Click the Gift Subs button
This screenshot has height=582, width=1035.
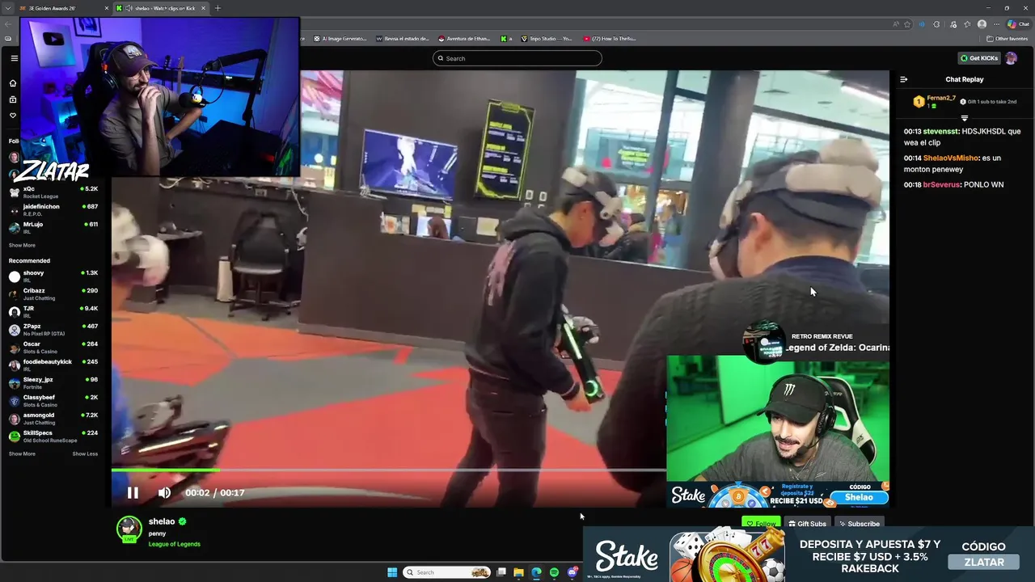point(808,524)
